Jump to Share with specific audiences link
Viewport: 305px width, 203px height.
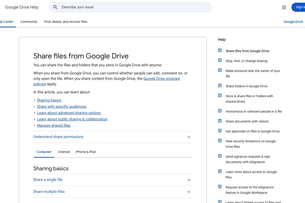(x=62, y=107)
